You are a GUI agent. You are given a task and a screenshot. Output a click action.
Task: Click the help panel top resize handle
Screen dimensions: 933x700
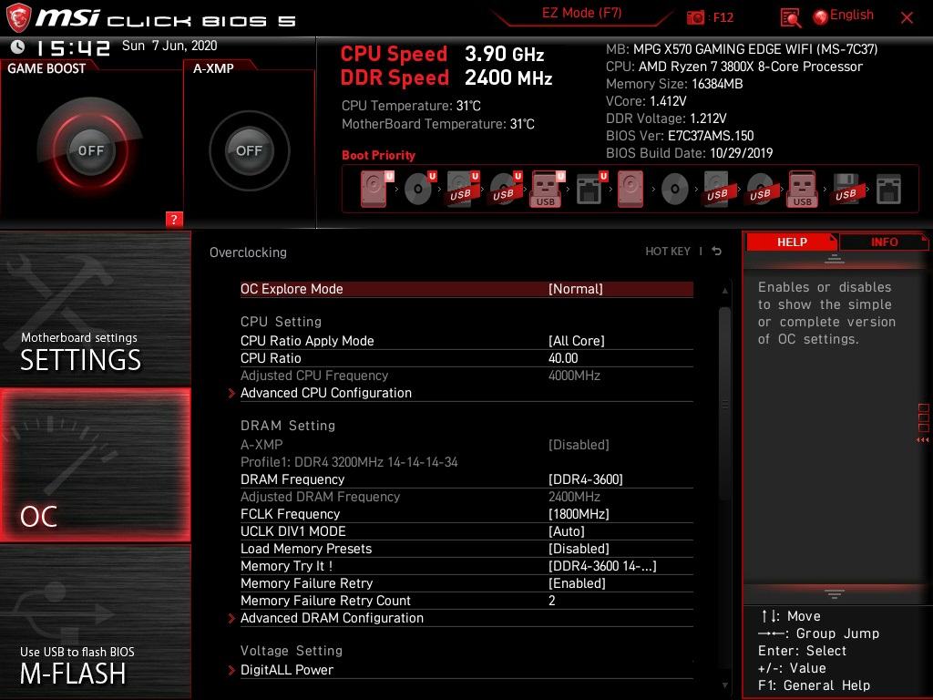835,259
